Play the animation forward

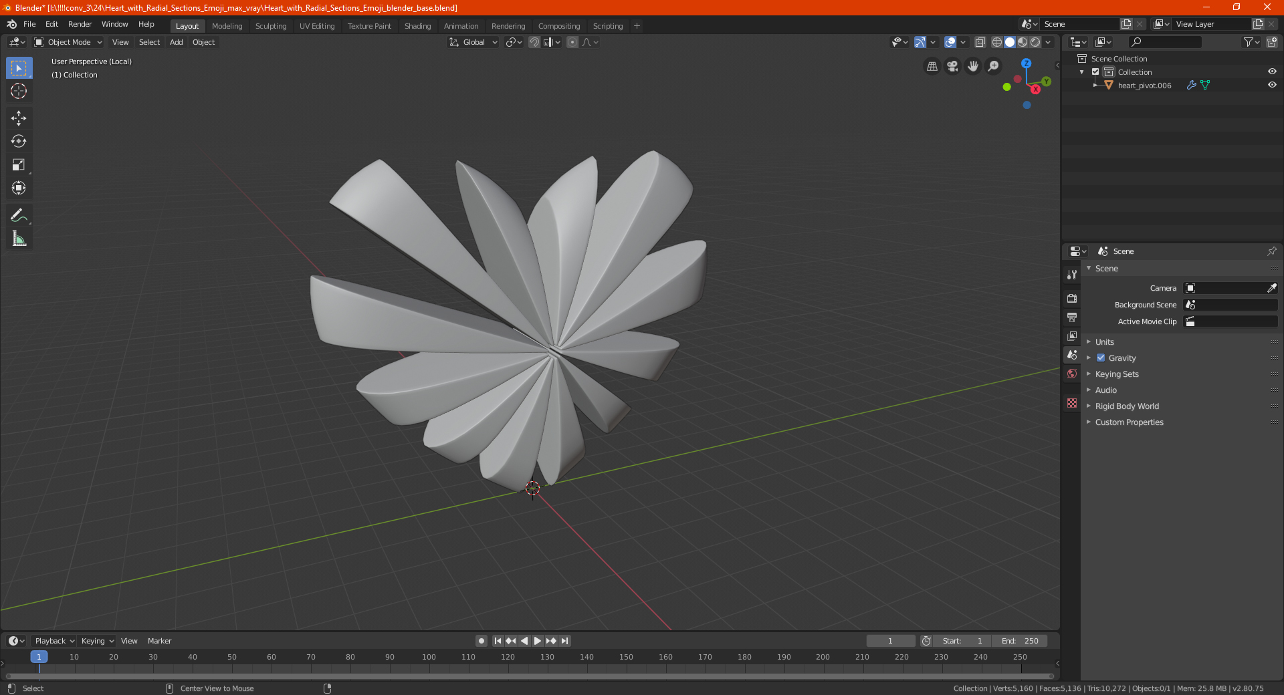tap(538, 641)
